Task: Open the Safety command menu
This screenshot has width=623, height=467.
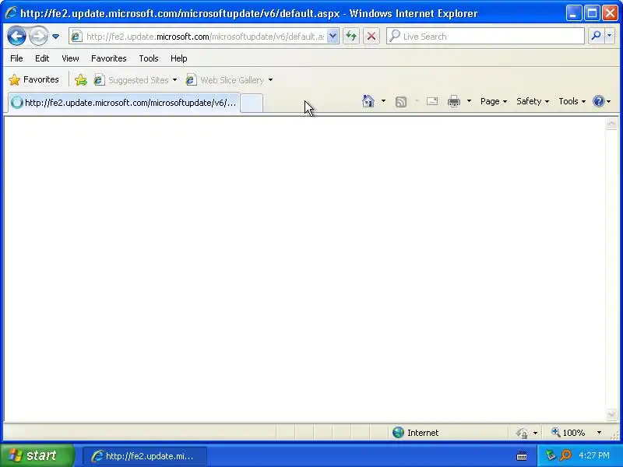Action: [x=533, y=101]
